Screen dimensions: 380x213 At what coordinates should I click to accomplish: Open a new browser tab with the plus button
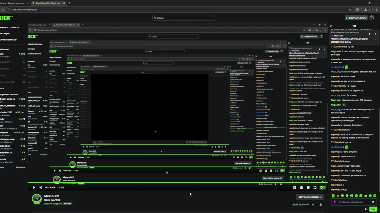click(69, 3)
